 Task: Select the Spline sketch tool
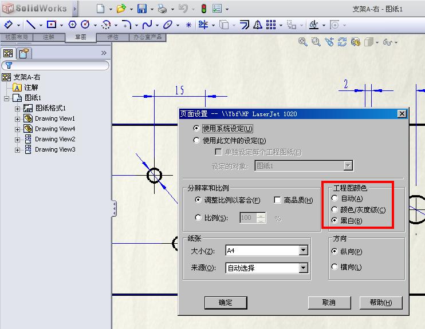[x=147, y=25]
